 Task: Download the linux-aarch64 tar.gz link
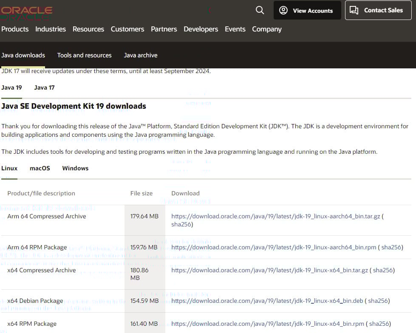tap(276, 216)
